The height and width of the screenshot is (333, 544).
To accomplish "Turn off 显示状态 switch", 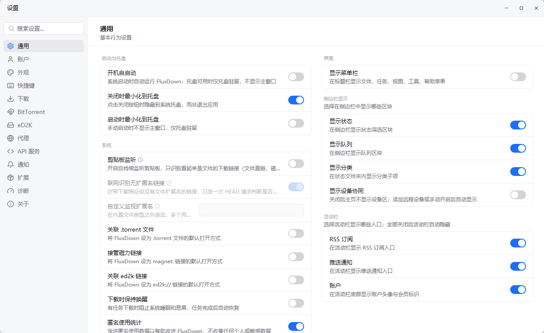I will coord(518,125).
